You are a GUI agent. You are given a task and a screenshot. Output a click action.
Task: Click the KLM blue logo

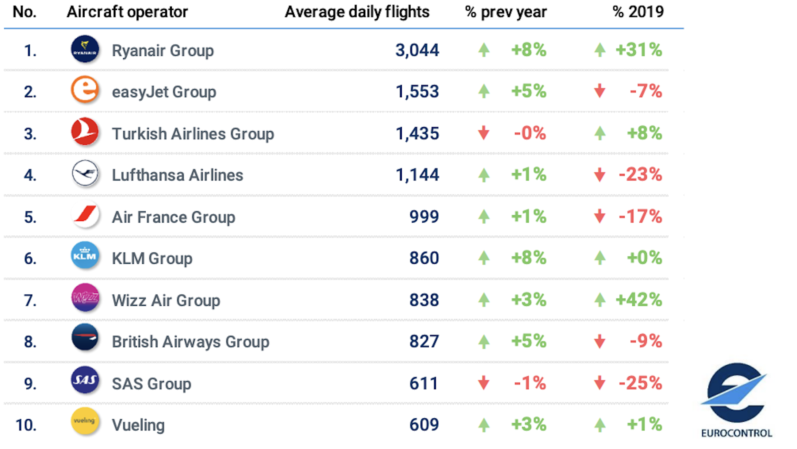pos(85,255)
